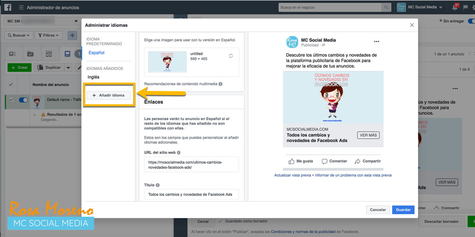This screenshot has height=237, width=475.
Task: Click into the Título text field
Action: [191, 194]
